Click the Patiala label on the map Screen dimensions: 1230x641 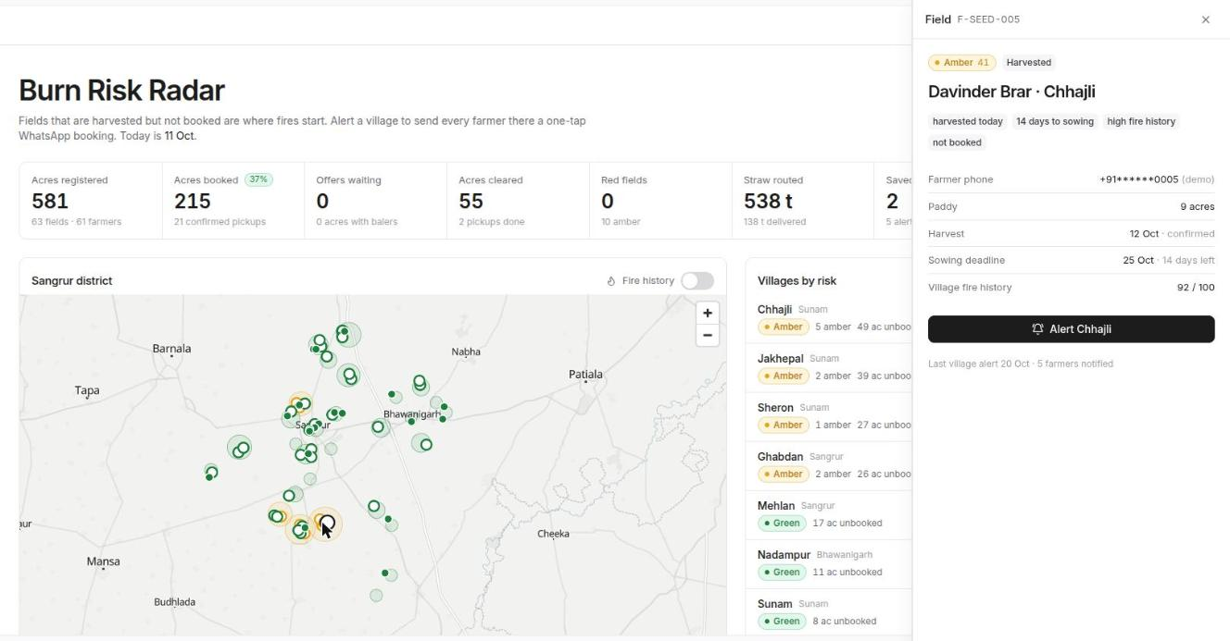(x=585, y=375)
